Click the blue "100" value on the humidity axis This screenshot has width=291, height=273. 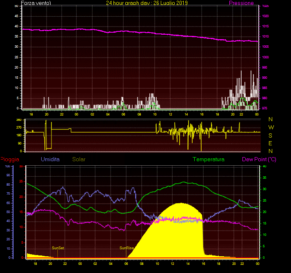coord(7,166)
